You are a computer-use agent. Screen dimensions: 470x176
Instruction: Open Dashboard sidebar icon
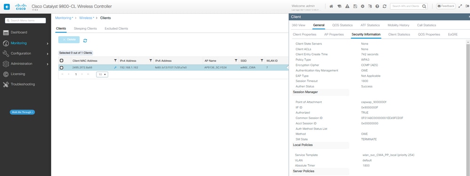6,32
